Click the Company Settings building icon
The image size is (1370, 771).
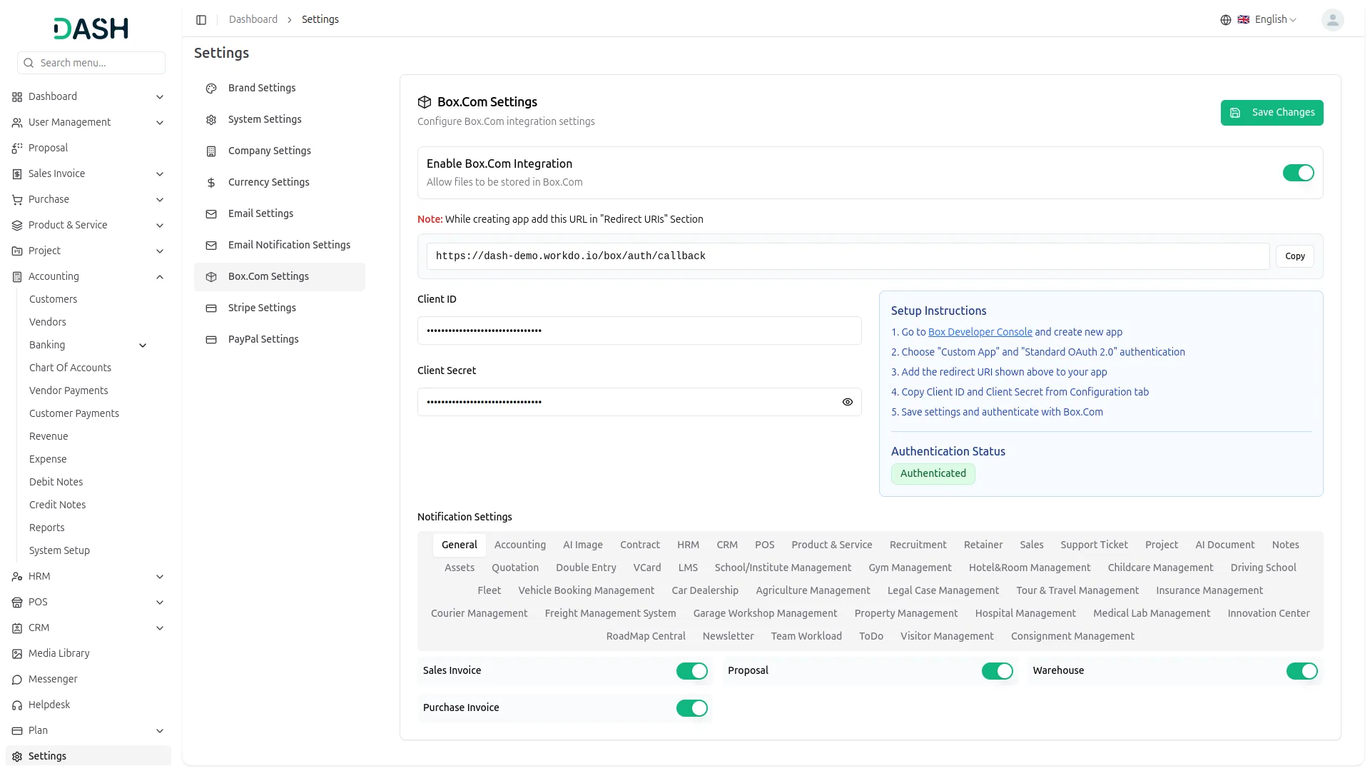tap(211, 151)
